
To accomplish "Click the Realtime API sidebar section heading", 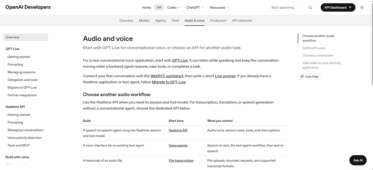I will pos(15,107).
